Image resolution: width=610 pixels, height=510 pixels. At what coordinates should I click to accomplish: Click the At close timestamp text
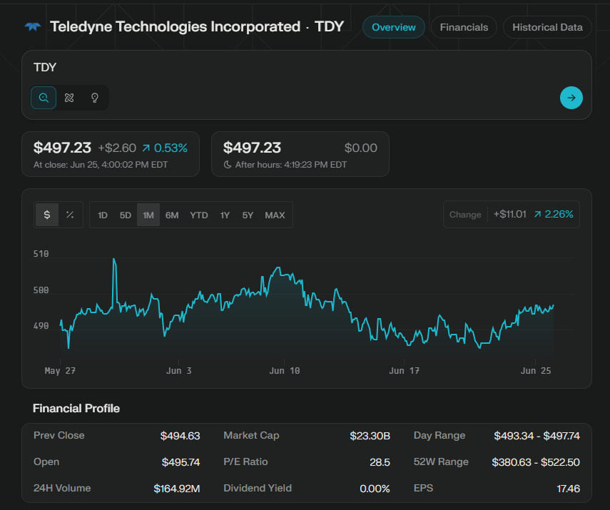[x=101, y=165]
